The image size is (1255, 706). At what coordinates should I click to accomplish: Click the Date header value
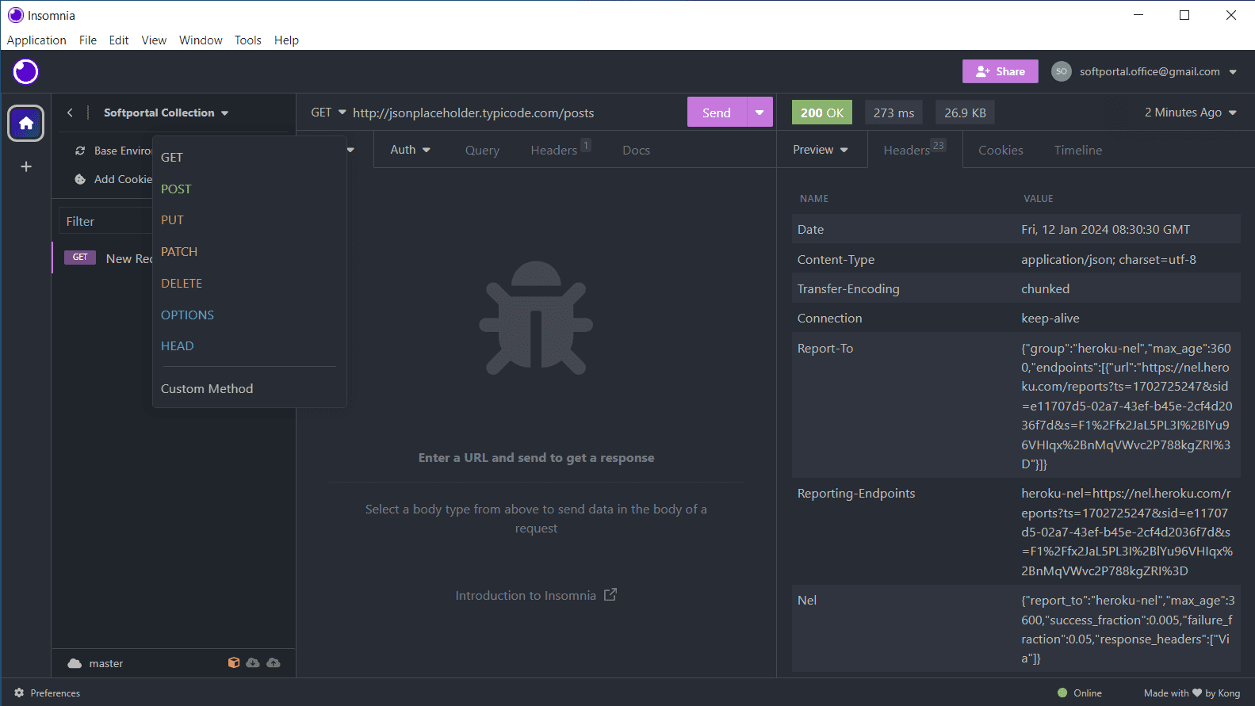(1105, 229)
